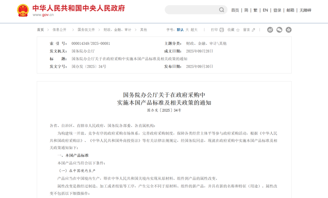Click the print icon next to 打印

click(x=222, y=30)
